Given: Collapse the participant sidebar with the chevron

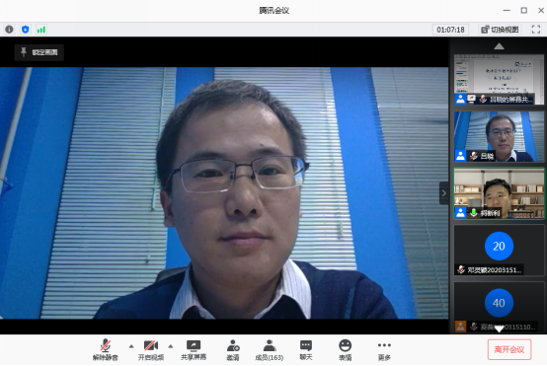Looking at the screenshot, I should pyautogui.click(x=443, y=193).
